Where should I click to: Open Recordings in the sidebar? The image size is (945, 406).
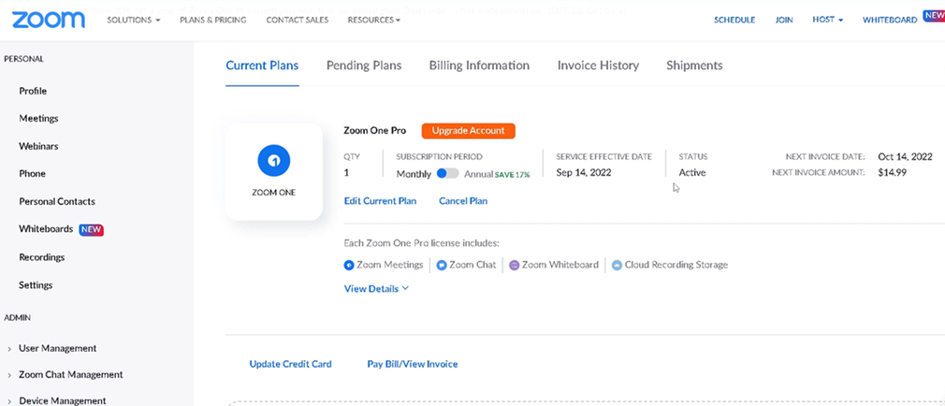pos(42,257)
